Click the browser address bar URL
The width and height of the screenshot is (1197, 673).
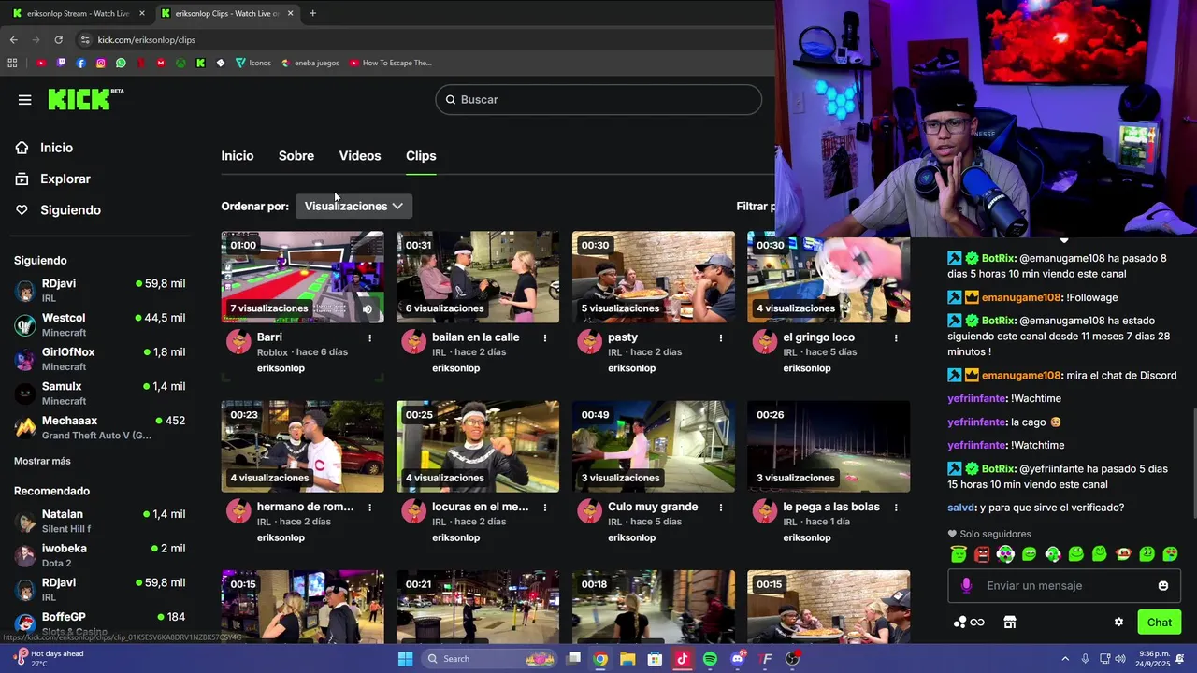point(147,40)
